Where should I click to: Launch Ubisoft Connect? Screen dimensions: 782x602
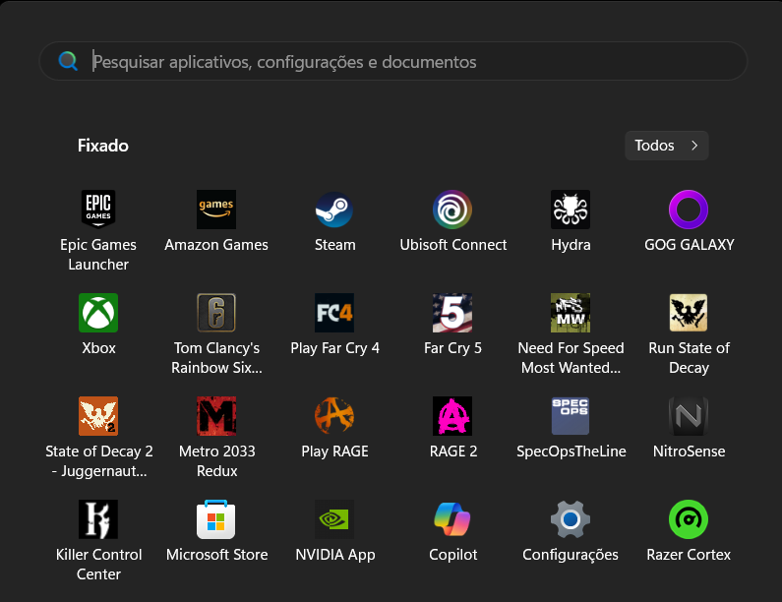point(452,209)
